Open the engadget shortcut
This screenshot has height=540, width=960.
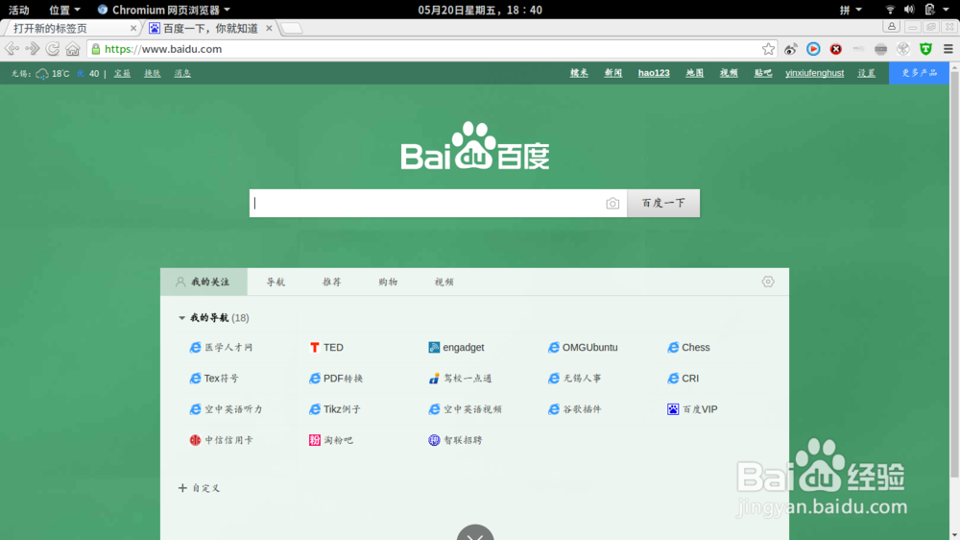pyautogui.click(x=456, y=348)
